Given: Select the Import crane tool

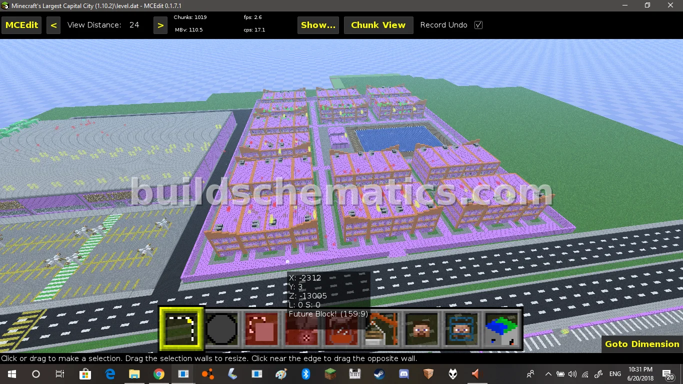Looking at the screenshot, I should click(381, 329).
